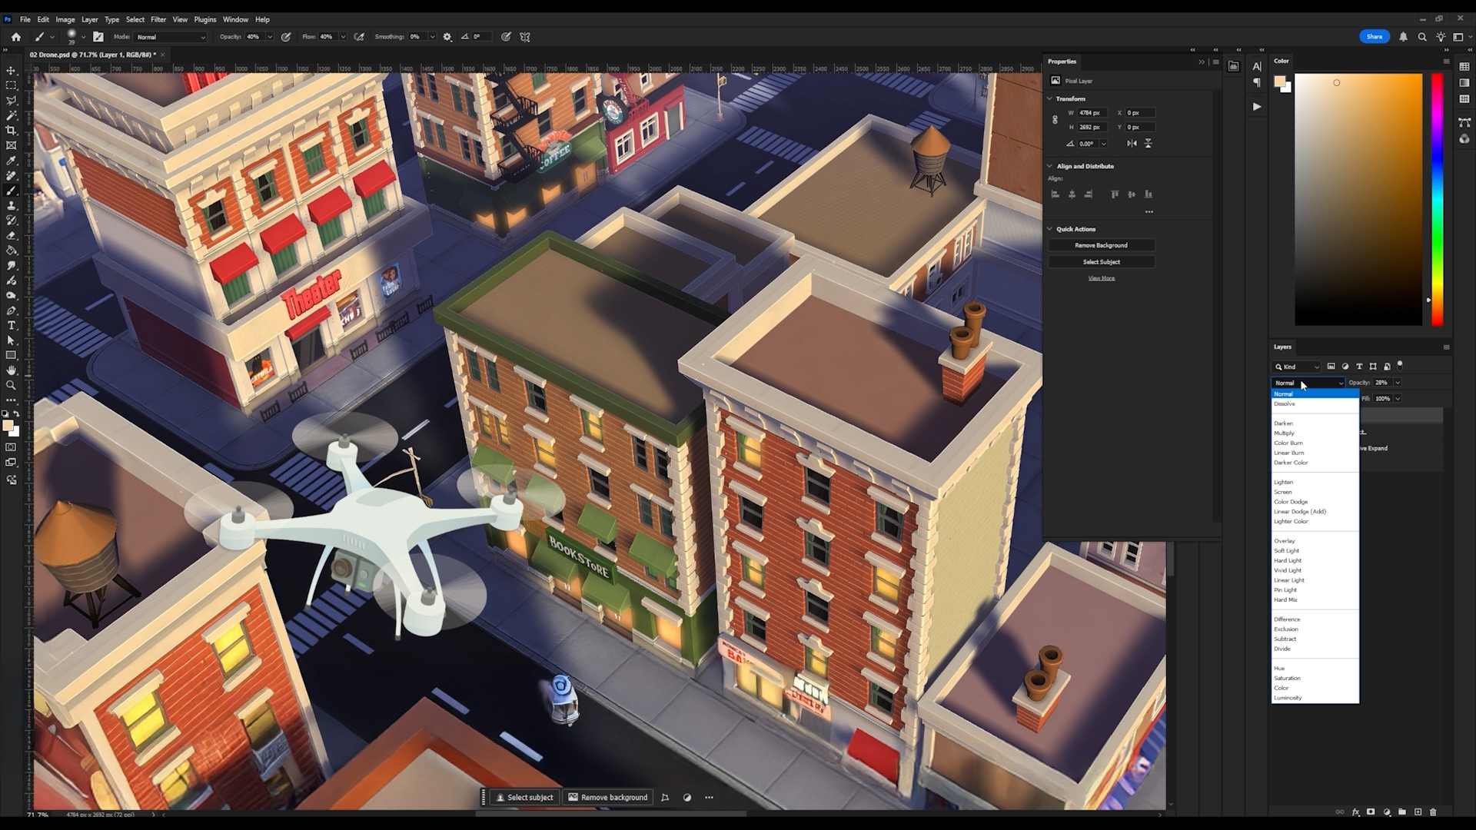This screenshot has height=830, width=1476.
Task: Select the Type tool
Action: click(12, 326)
